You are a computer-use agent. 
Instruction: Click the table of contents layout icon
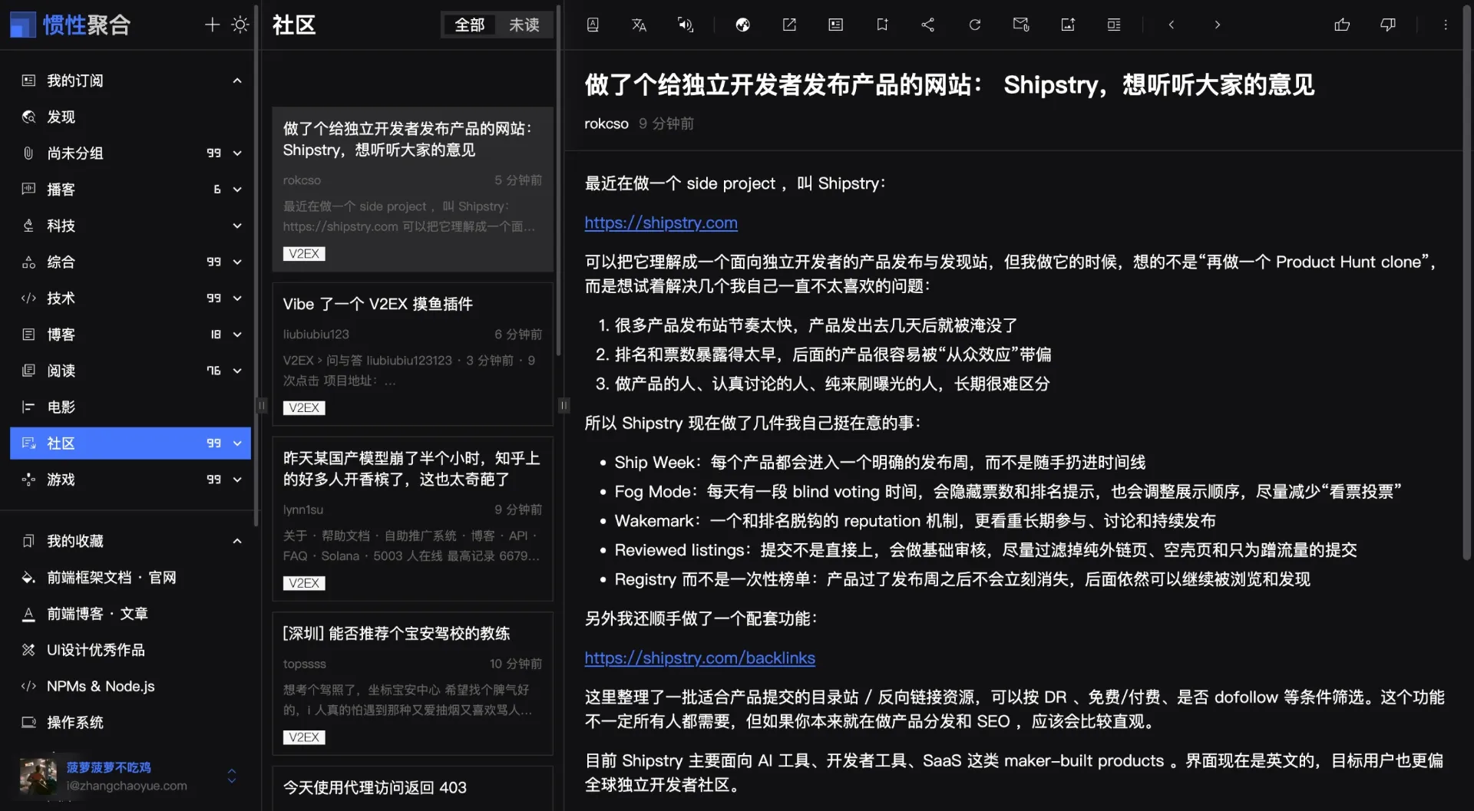pyautogui.click(x=1114, y=25)
